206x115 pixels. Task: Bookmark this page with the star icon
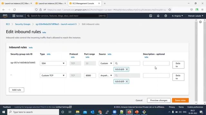pyautogui.click(x=170, y=10)
